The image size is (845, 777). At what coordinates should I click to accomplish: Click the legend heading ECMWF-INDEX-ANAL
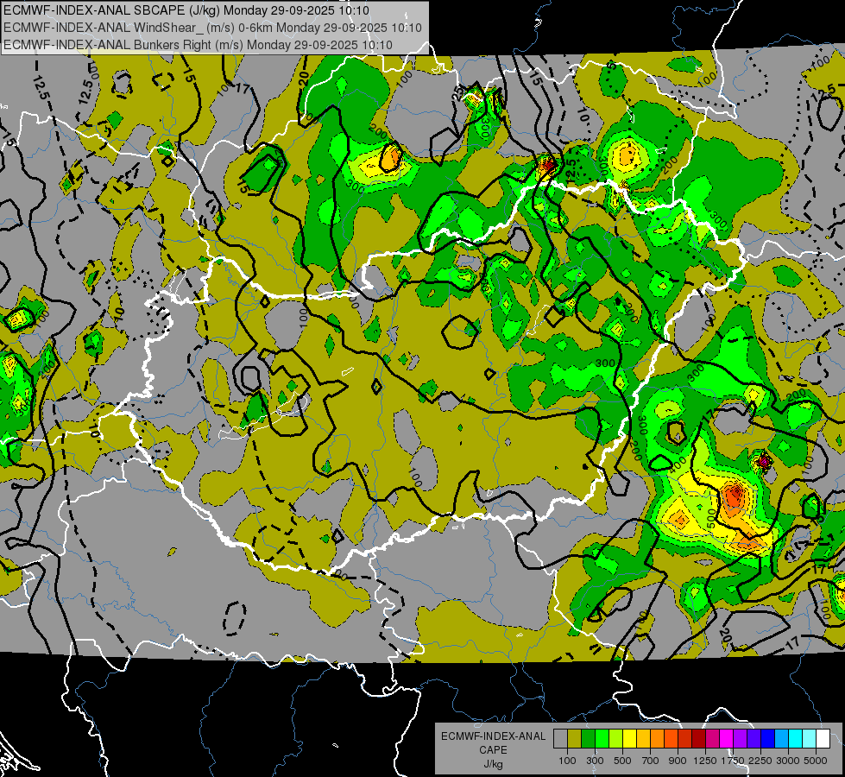[494, 736]
